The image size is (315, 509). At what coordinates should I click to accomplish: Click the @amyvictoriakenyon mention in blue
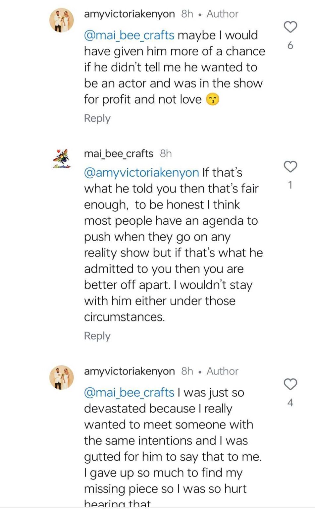140,172
